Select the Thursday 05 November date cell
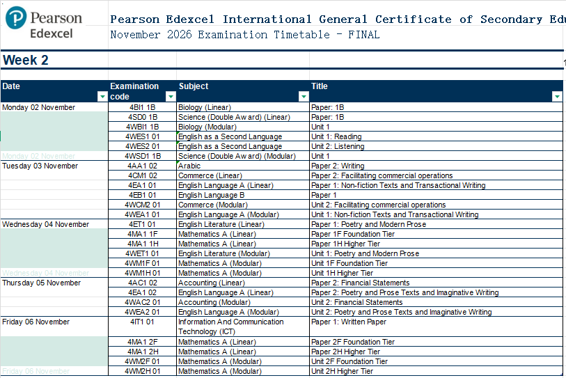Image resolution: width=566 pixels, height=378 pixels. coord(54,283)
